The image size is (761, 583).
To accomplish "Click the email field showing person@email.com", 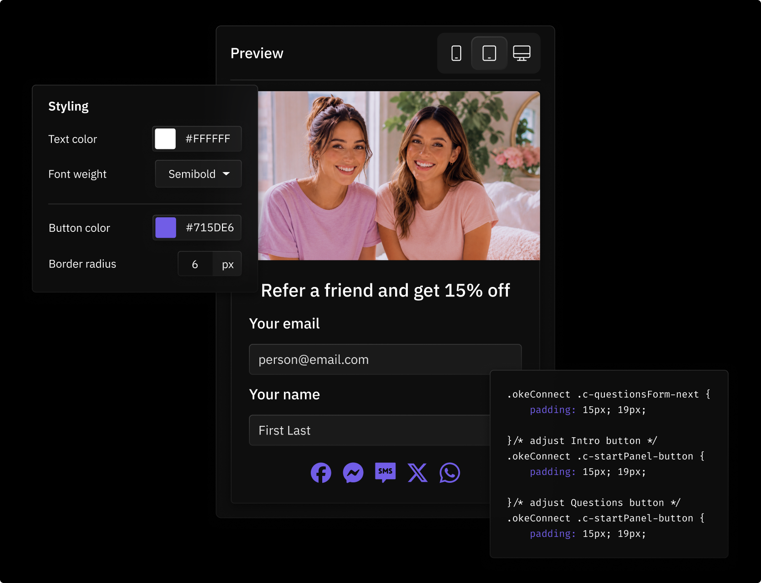I will click(x=385, y=359).
